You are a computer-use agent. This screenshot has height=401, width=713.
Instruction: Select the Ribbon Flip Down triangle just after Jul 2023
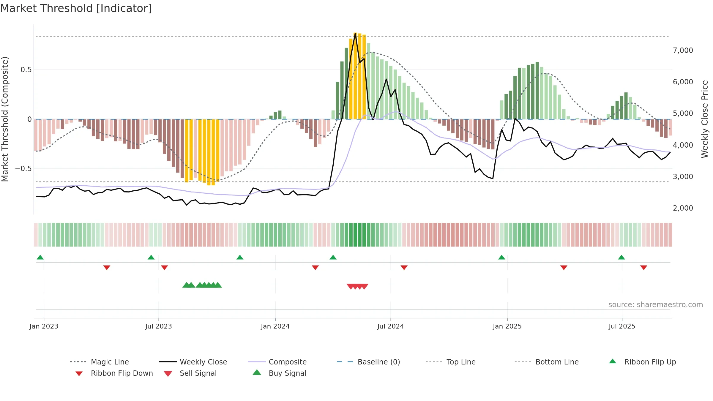point(164,268)
